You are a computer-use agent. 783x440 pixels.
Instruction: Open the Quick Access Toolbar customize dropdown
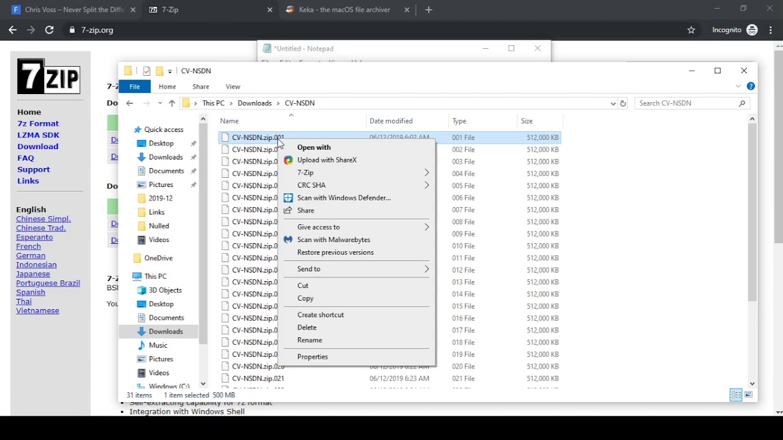pos(170,71)
